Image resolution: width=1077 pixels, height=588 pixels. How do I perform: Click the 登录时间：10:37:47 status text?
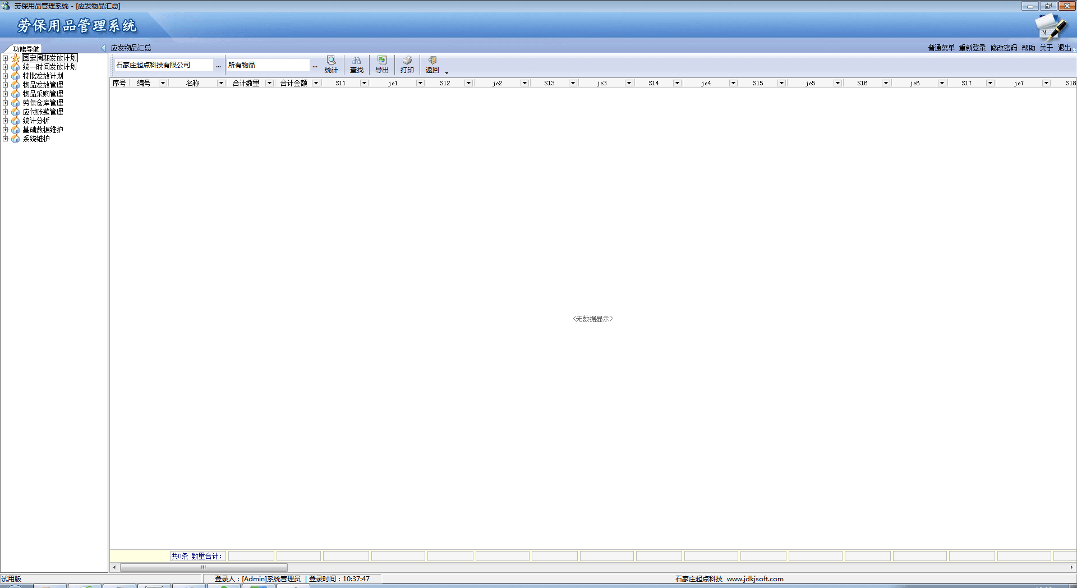click(339, 579)
